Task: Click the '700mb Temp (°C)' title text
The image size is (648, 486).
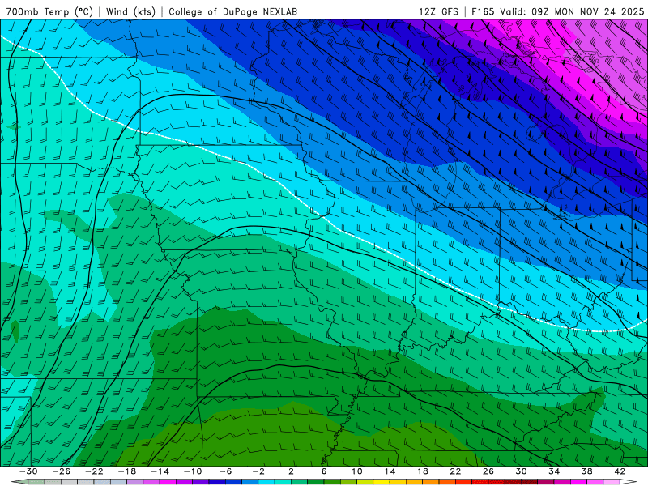Action: tap(49, 11)
